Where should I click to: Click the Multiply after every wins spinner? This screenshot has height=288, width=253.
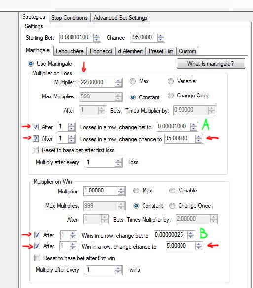coord(118,270)
